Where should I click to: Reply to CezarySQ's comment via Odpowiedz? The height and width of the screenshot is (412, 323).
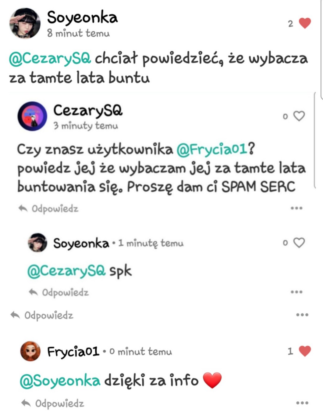click(48, 209)
